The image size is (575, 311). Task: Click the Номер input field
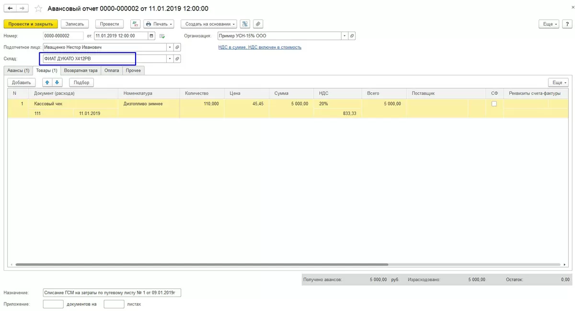pos(63,35)
